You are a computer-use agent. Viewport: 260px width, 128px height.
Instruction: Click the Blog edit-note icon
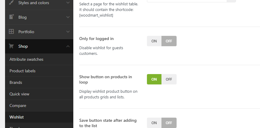(x=11, y=17)
